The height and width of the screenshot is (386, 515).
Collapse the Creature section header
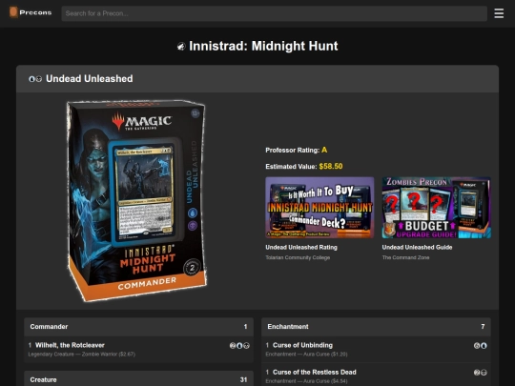[x=138, y=379]
